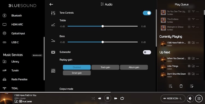The width and height of the screenshot is (205, 104).
Task: Open Radio Paradise service
Action: 19,79
